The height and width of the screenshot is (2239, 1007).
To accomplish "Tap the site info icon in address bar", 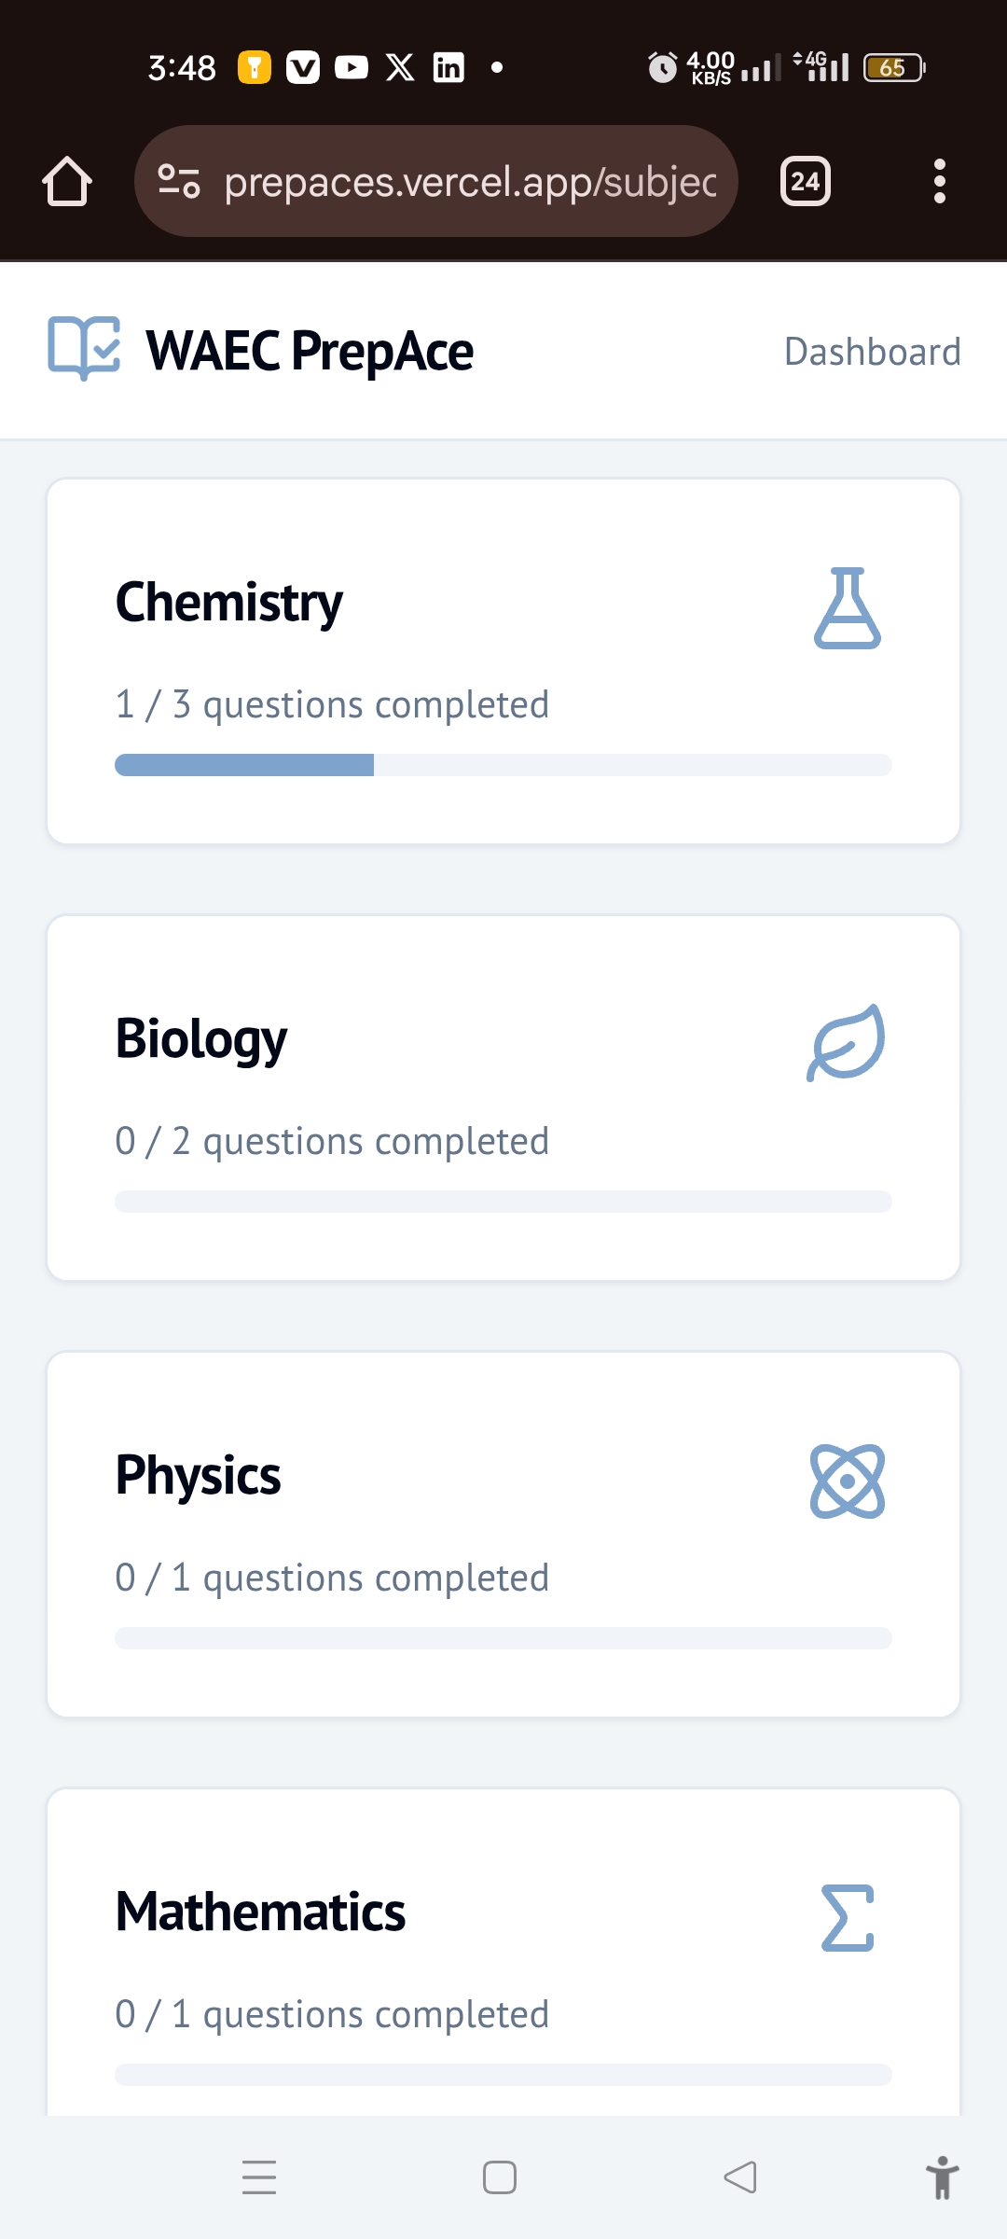I will pos(179,181).
